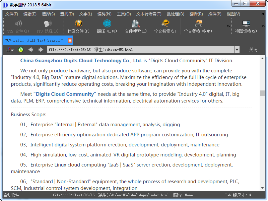Click the 翻译文件 (Translate File) toolbar icon
The image size is (268, 201).
point(78,24)
